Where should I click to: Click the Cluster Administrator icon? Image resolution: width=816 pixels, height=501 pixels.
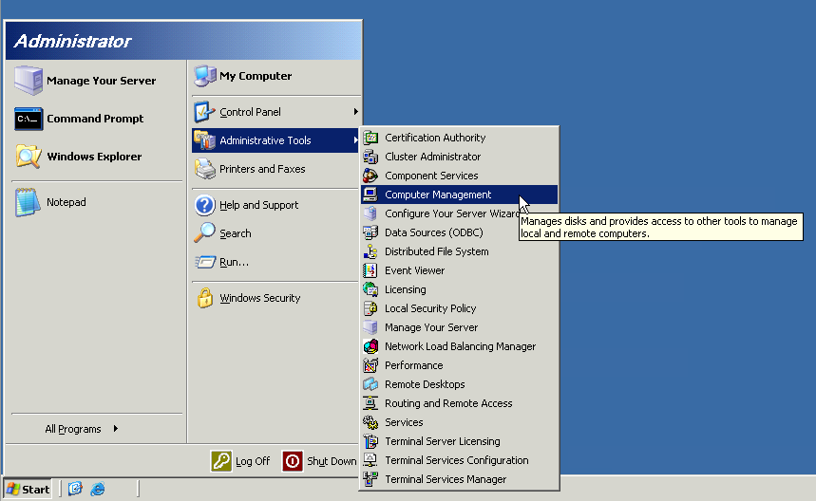coord(370,157)
